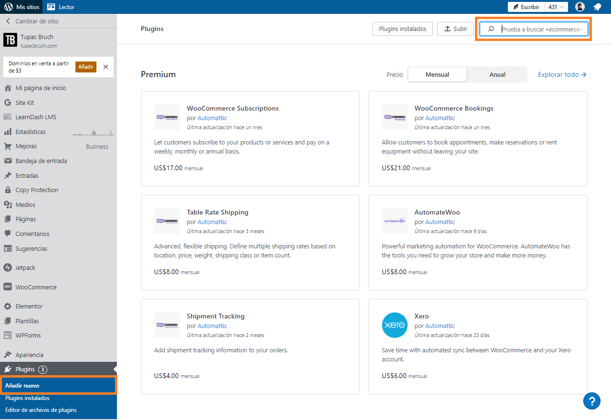Open the user profile avatar

[580, 7]
